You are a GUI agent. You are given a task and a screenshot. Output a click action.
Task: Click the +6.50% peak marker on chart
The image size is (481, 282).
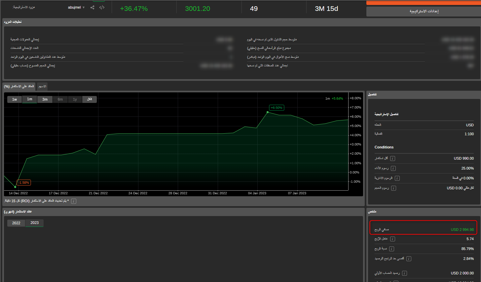tap(277, 108)
